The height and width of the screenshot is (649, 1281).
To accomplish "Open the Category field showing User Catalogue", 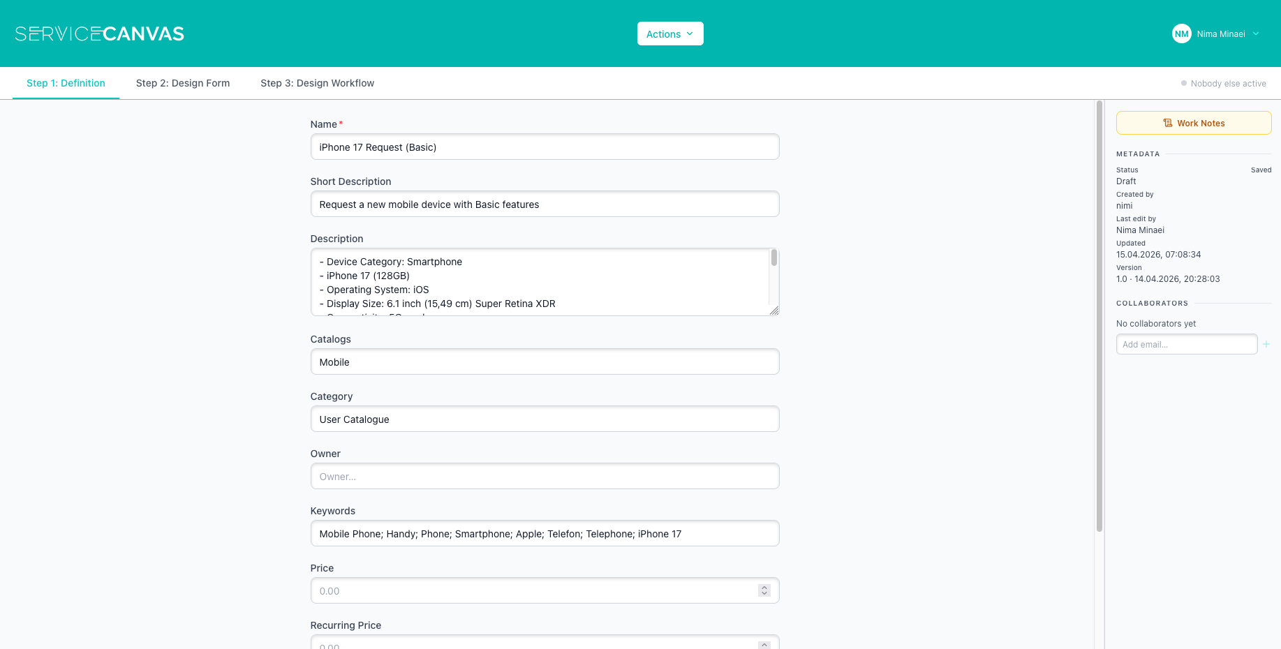I will point(545,419).
